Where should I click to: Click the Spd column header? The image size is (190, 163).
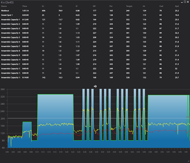(x=177, y=6)
